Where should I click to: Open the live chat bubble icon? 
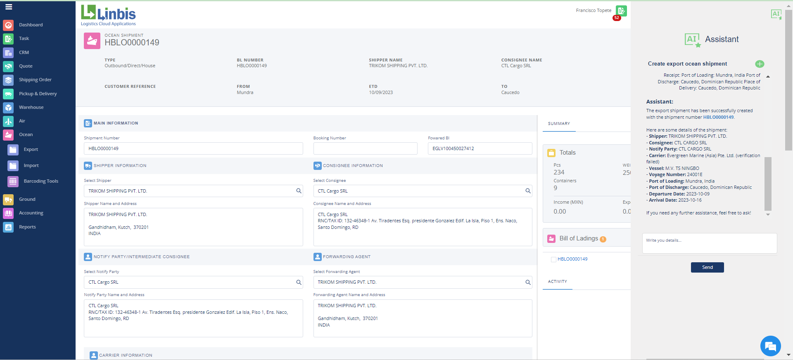coord(770,346)
